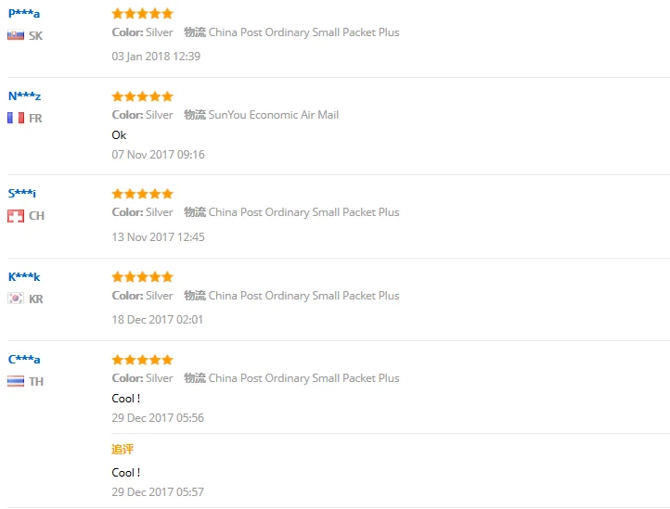Click the five-star rating of reviewer P***a
Screen dimensions: 670x509
pos(142,14)
